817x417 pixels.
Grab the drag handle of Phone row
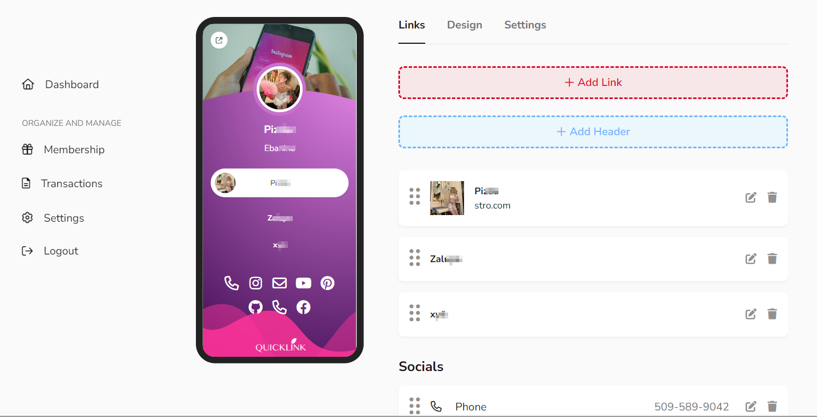tap(415, 406)
